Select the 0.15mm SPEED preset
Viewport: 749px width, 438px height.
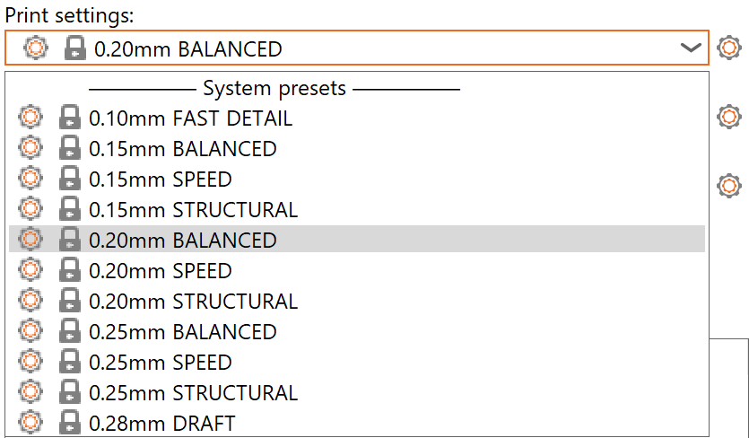(x=161, y=180)
